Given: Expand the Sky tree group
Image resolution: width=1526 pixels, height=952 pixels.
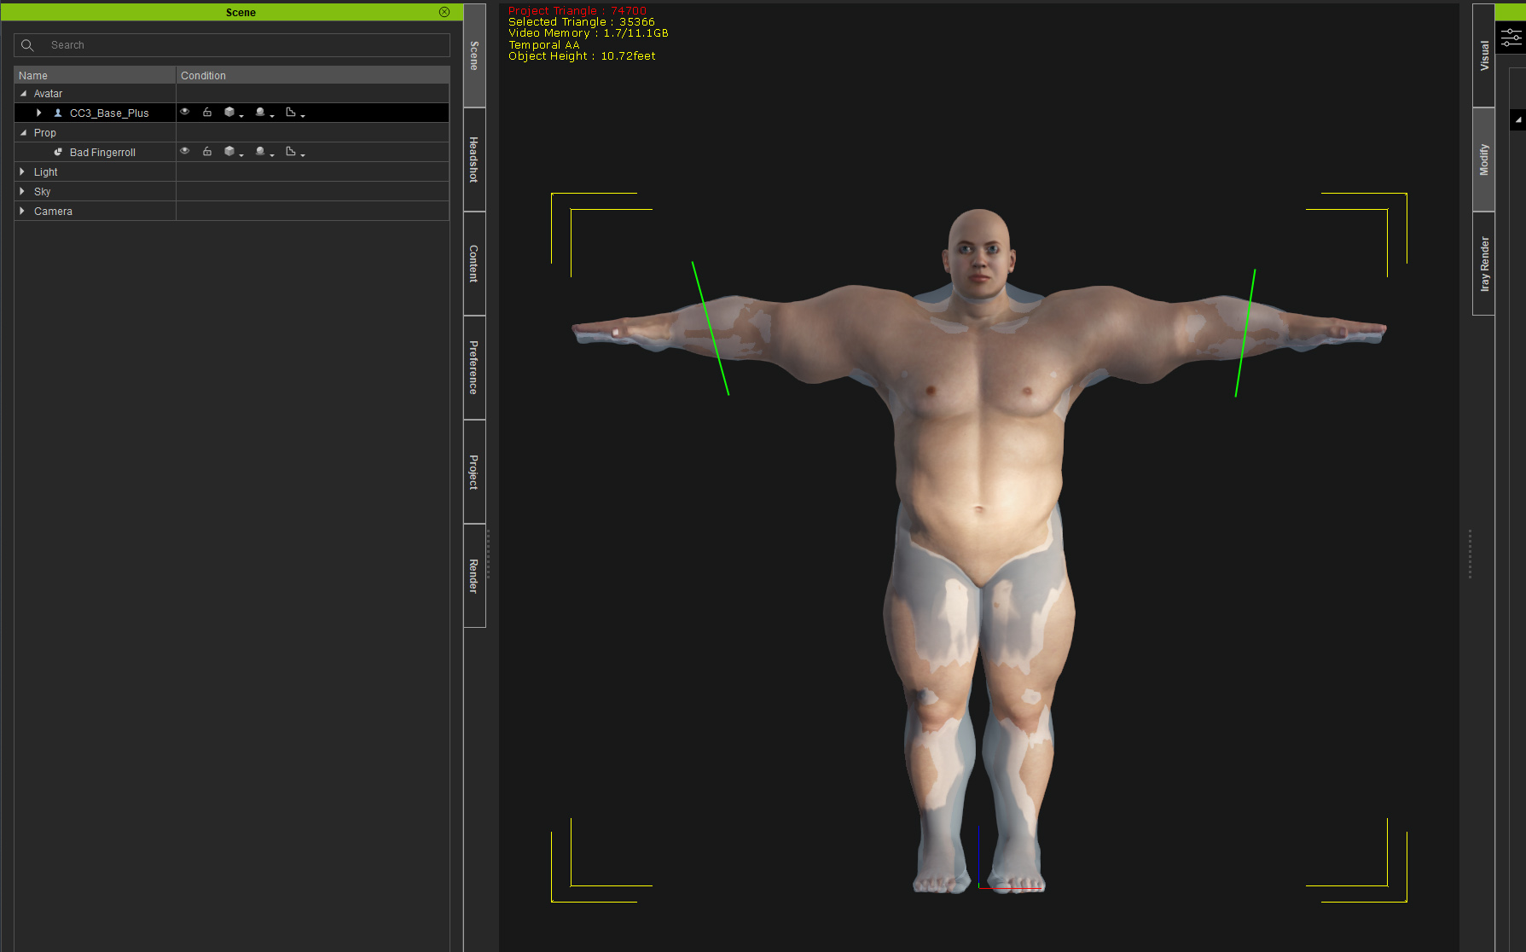Looking at the screenshot, I should (x=22, y=191).
